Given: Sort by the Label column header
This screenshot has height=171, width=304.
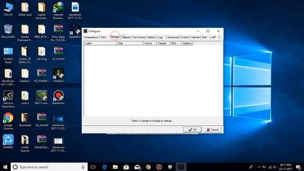Looking at the screenshot, I should 100,43.
